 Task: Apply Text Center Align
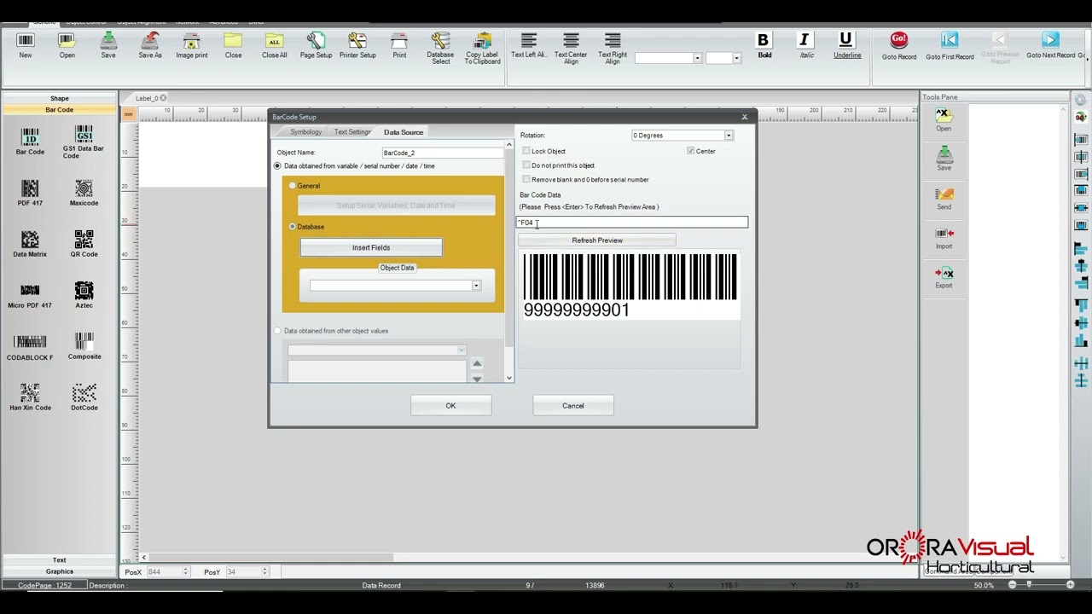pos(571,48)
